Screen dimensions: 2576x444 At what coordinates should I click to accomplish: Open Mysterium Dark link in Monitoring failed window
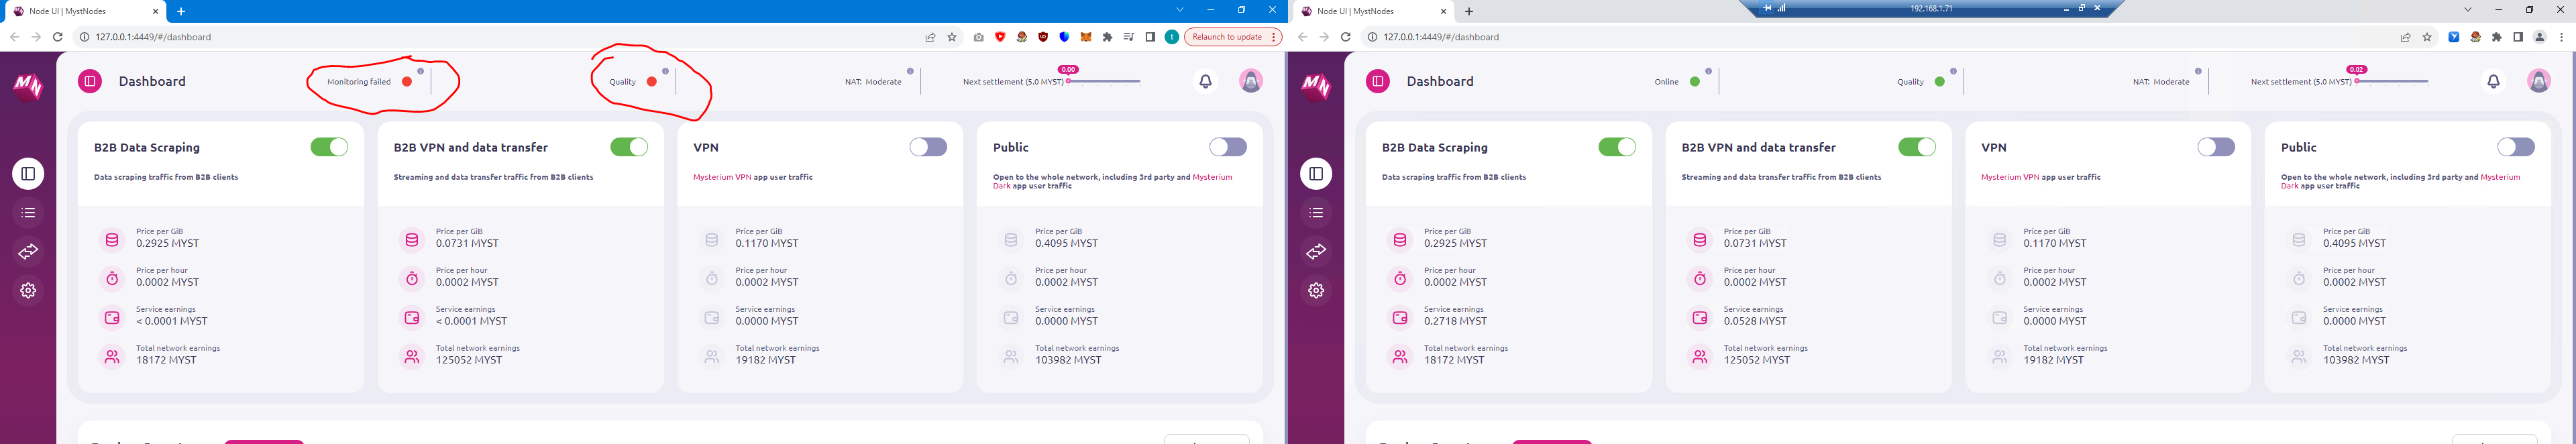tap(1112, 181)
